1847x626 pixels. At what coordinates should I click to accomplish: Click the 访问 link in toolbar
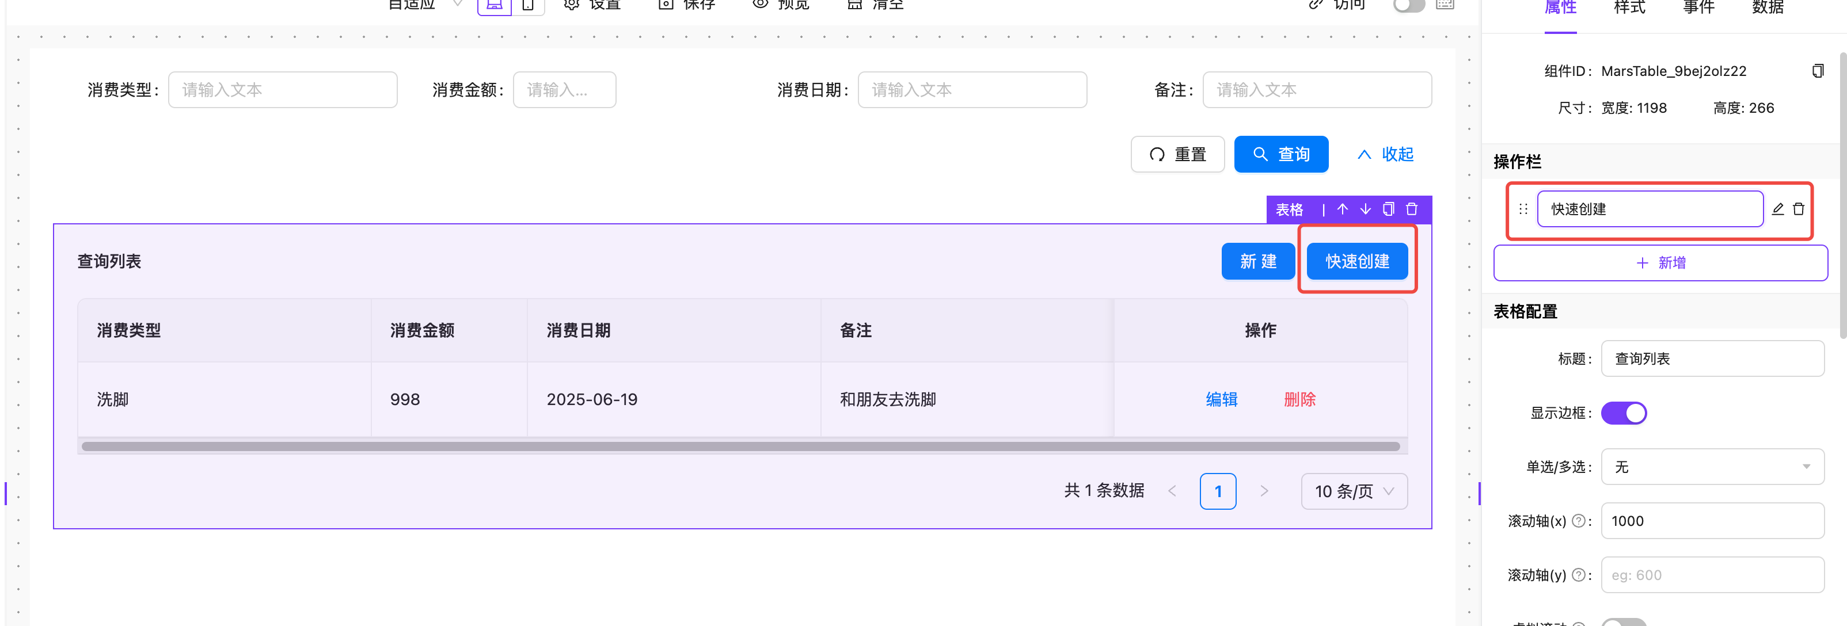[x=1338, y=5]
